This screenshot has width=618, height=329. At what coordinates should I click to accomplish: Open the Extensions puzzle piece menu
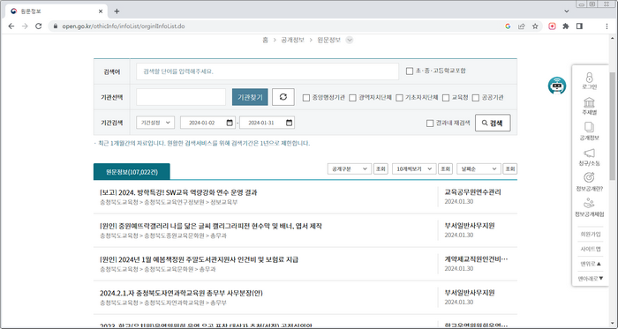tap(566, 26)
